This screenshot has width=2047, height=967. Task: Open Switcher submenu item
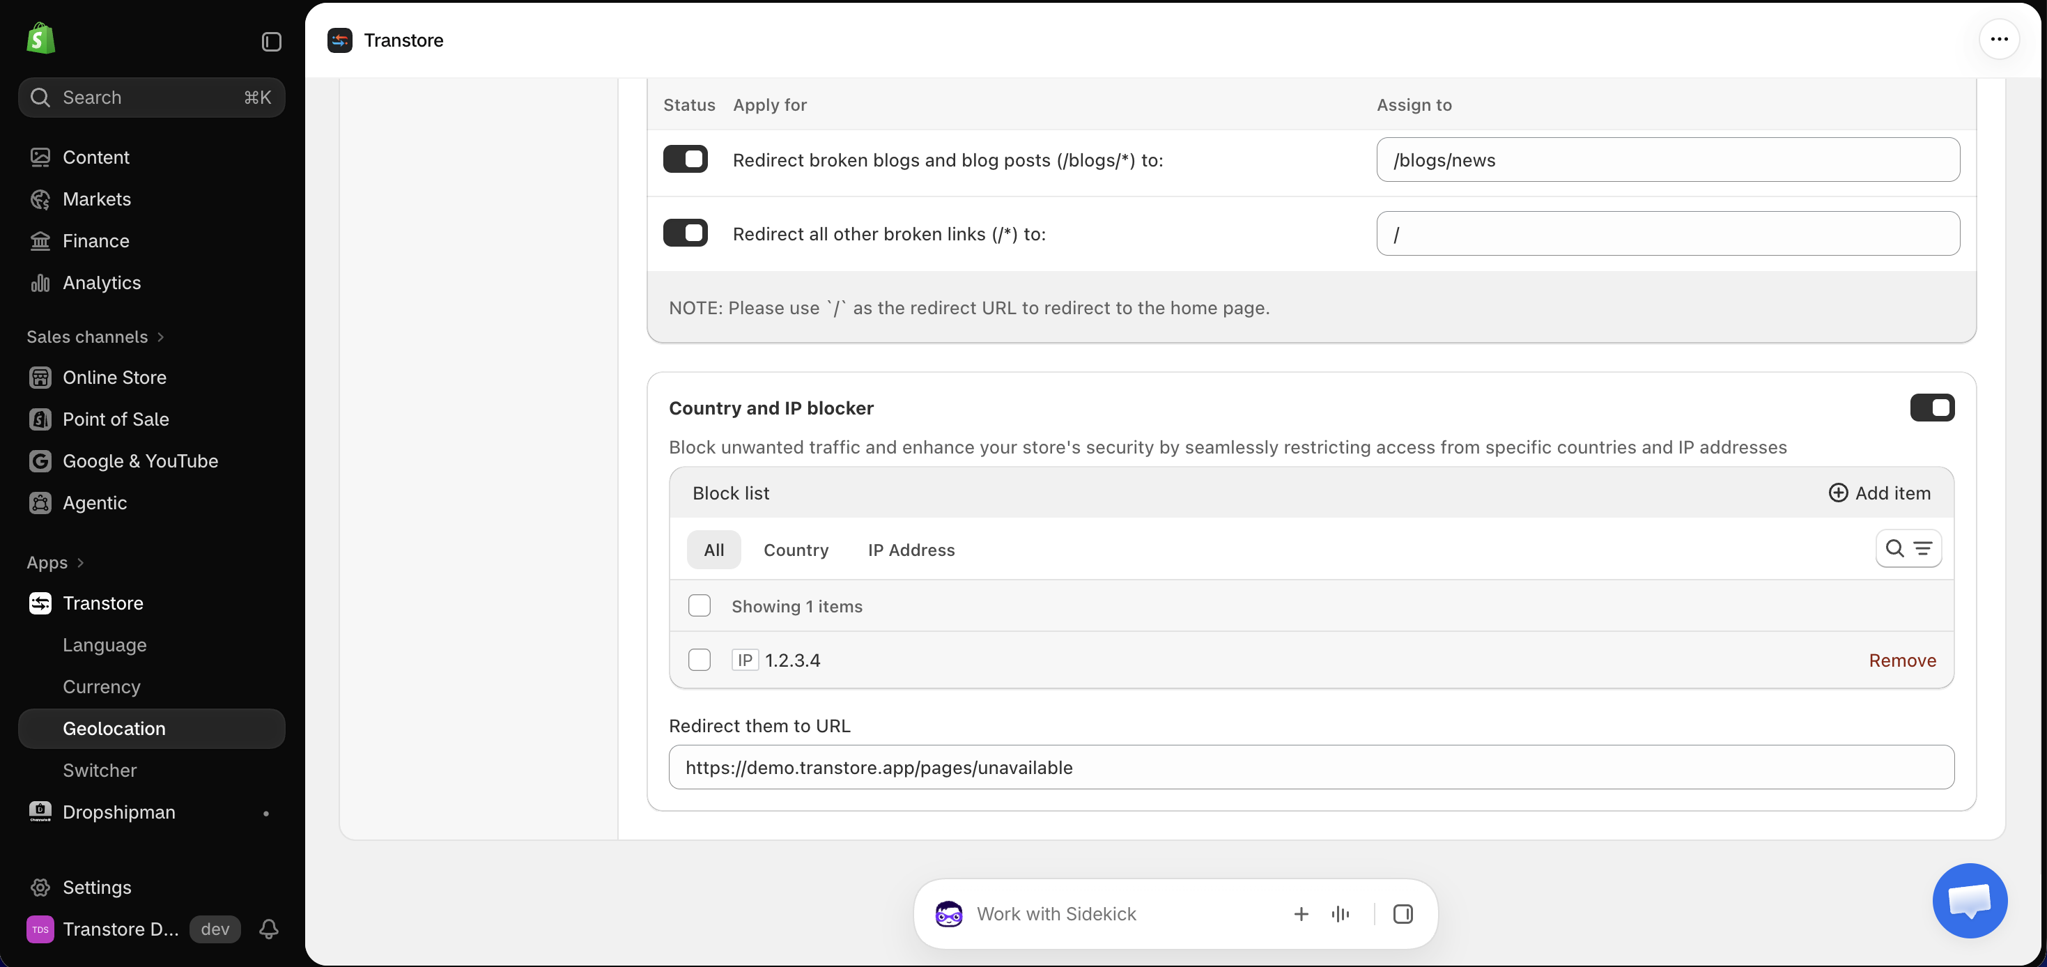(x=152, y=770)
